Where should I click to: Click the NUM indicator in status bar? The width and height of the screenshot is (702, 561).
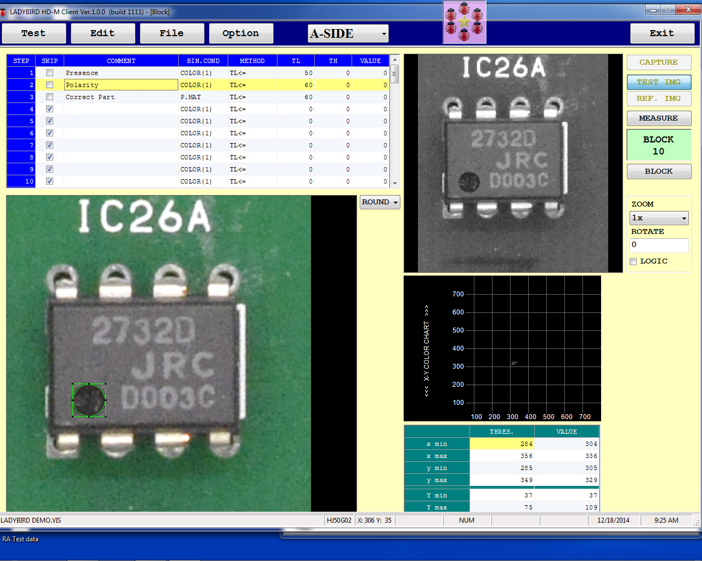pos(467,520)
